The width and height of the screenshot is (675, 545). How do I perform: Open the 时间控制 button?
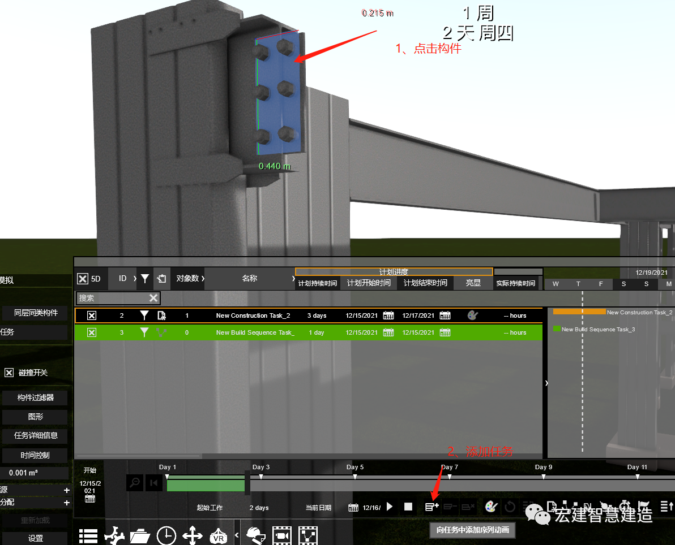(x=35, y=455)
